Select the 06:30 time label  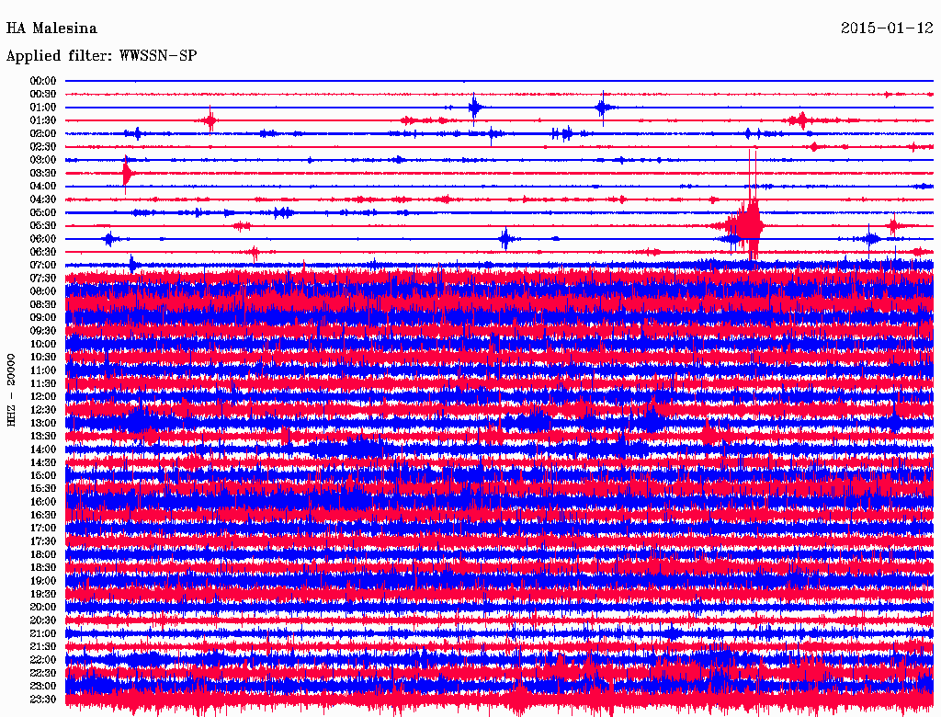click(43, 252)
